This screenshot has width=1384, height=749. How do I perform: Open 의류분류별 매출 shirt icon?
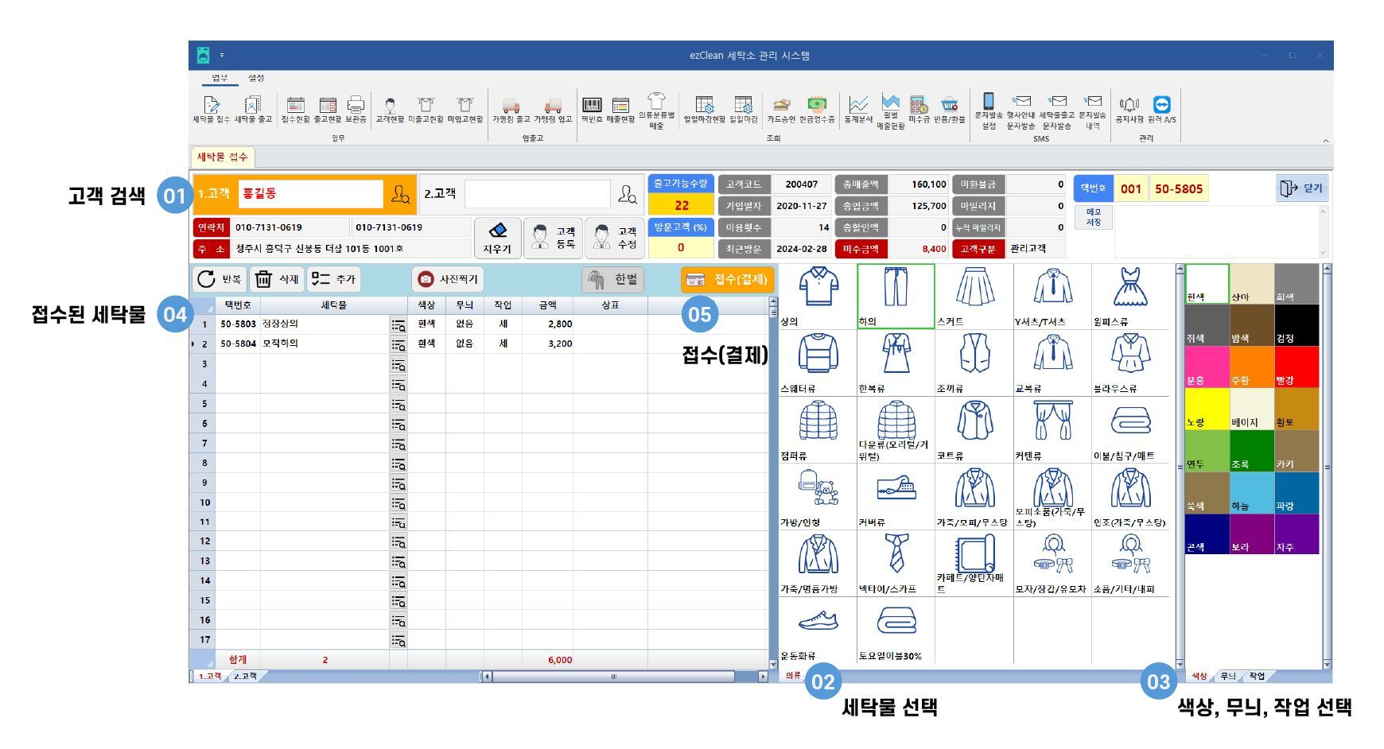pos(656,111)
